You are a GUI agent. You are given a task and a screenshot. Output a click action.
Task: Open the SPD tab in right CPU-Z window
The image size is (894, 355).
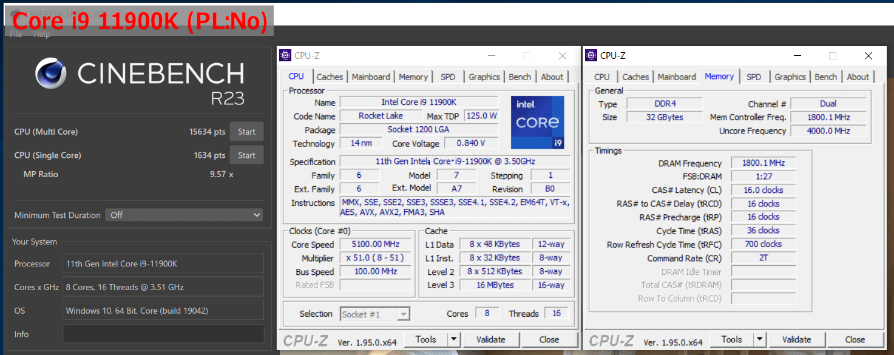point(754,77)
